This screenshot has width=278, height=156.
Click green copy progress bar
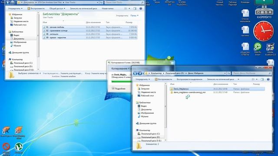(x=122, y=81)
